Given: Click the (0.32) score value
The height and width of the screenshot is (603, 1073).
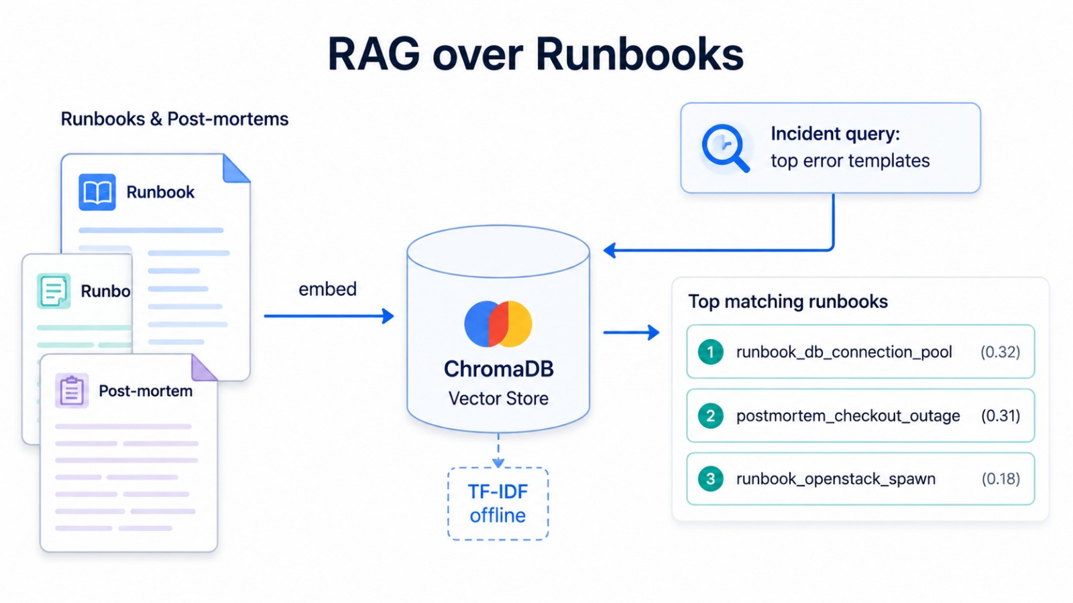Looking at the screenshot, I should [1000, 352].
